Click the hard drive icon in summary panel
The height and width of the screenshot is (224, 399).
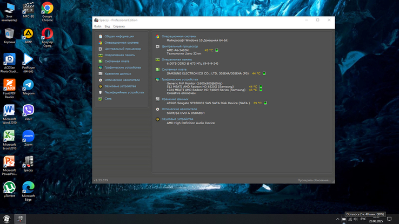pos(157,99)
